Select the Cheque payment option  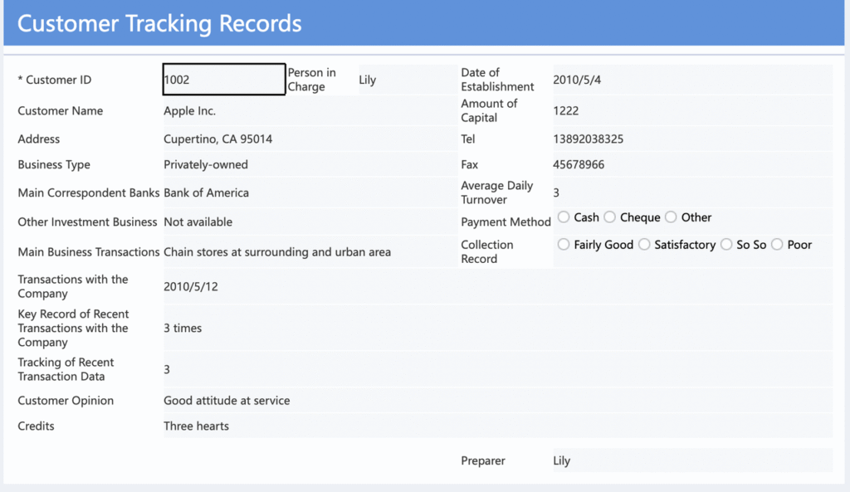click(610, 217)
